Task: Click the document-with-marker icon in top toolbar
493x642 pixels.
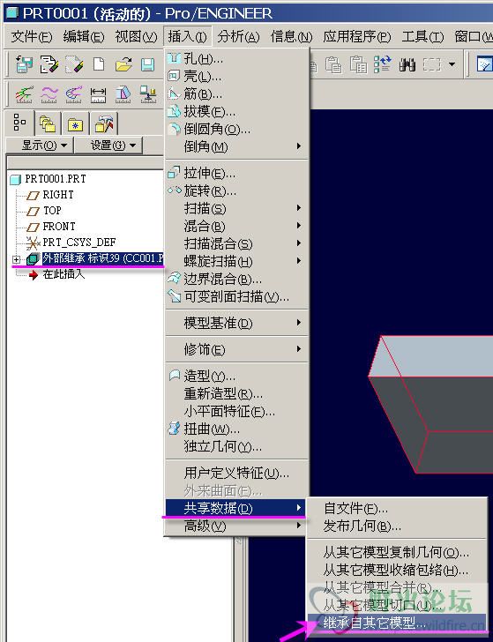Action: pyautogui.click(x=49, y=64)
